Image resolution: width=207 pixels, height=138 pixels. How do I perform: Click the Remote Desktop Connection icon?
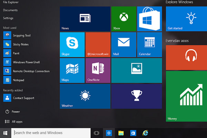(x=7, y=71)
